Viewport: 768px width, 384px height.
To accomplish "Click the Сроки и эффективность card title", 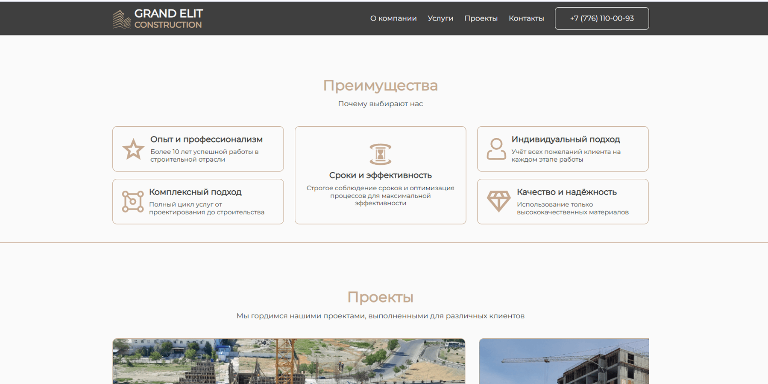I will (380, 175).
